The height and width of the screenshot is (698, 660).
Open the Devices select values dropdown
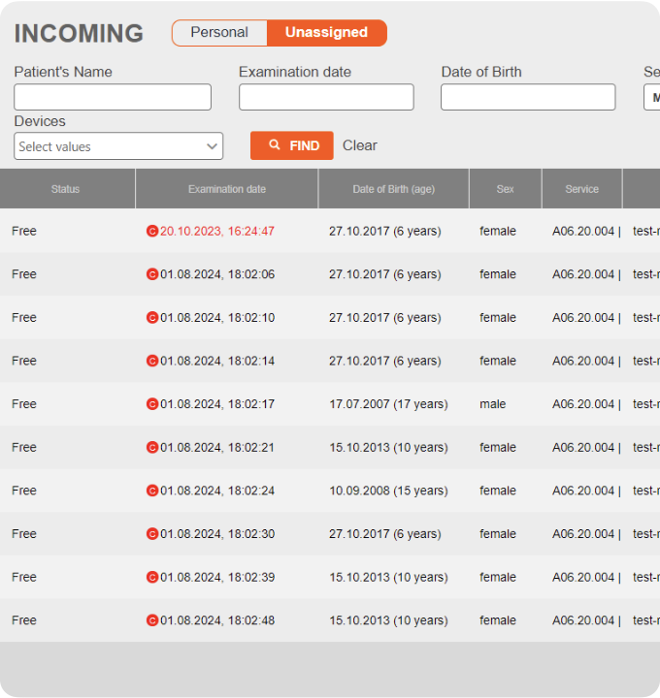118,146
